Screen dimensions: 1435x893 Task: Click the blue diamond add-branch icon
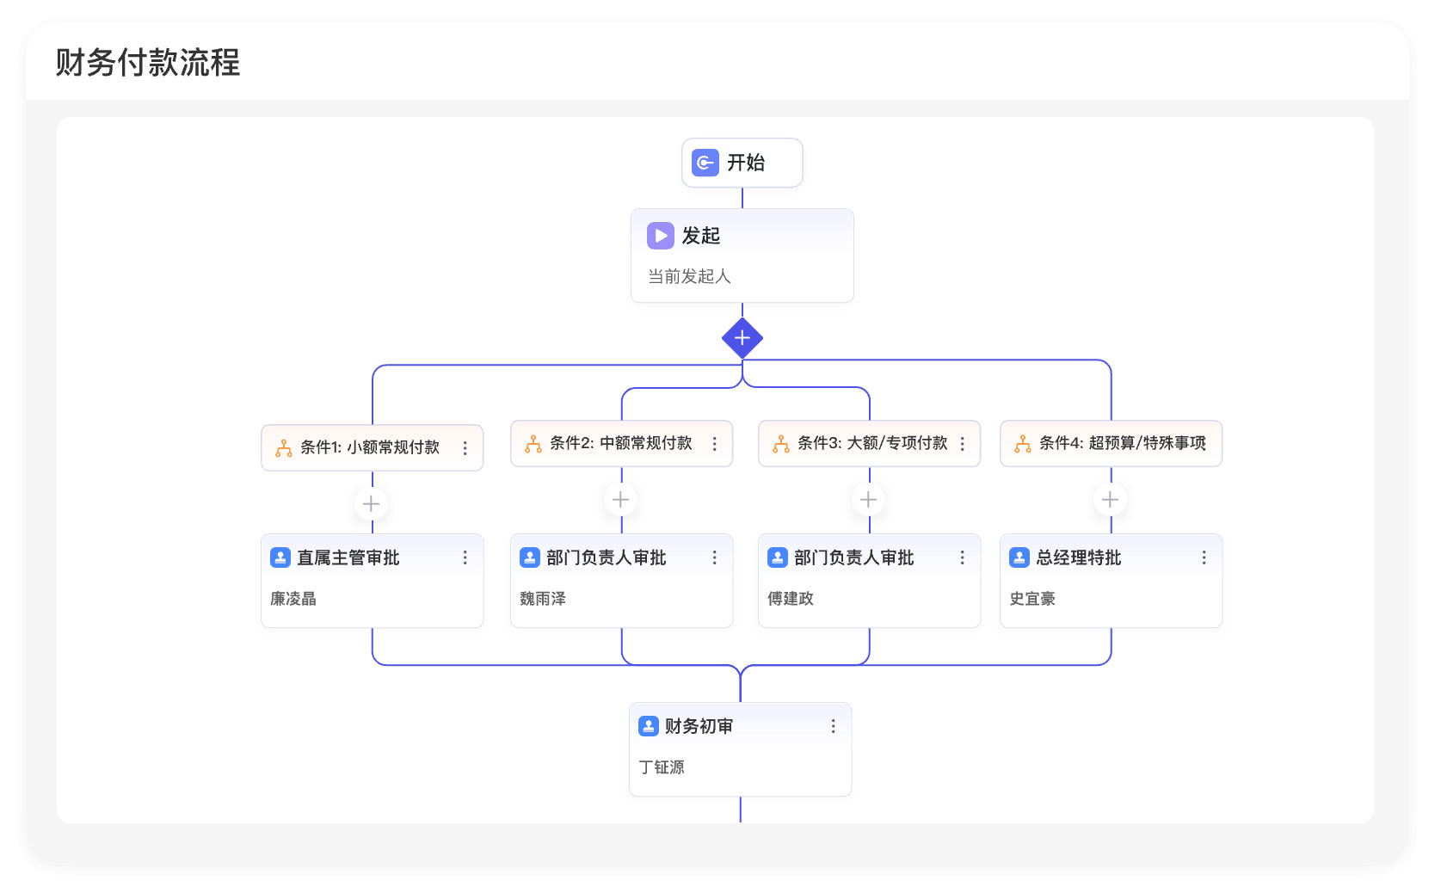742,338
